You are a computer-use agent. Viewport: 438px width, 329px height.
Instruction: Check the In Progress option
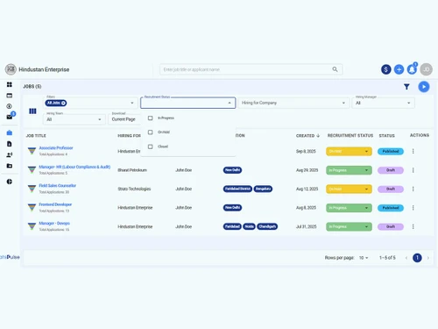[x=151, y=118]
